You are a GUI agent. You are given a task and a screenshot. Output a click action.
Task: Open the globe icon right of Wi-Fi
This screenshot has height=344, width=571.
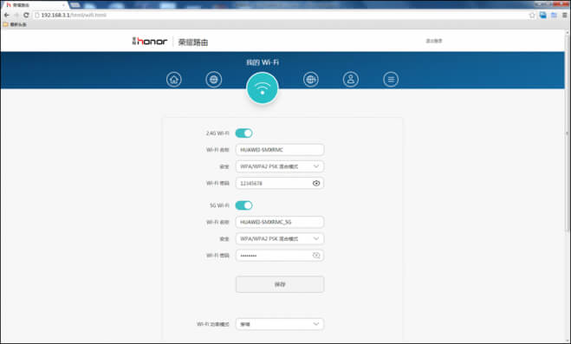310,80
